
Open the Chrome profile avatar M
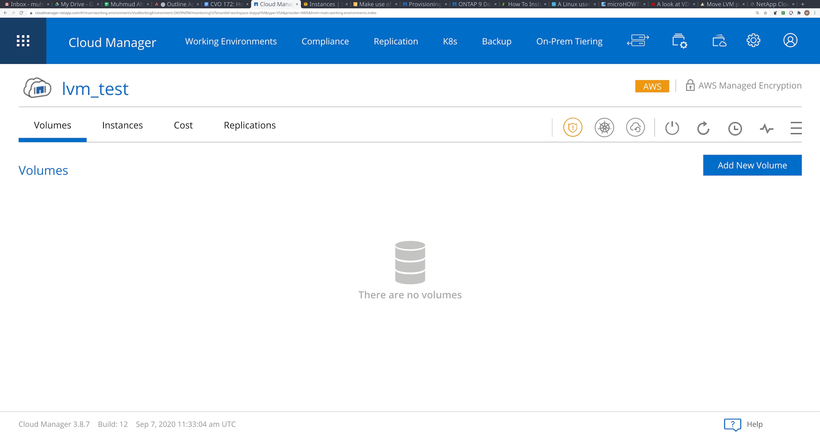807,13
